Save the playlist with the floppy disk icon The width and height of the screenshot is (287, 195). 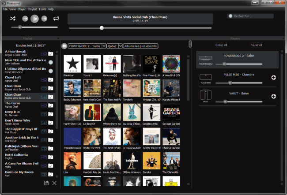(x=46, y=183)
